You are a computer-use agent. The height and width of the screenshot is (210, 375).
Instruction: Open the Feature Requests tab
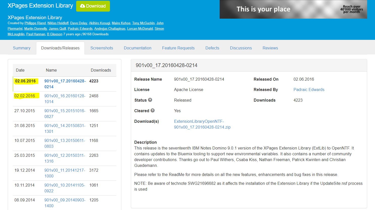pyautogui.click(x=178, y=48)
